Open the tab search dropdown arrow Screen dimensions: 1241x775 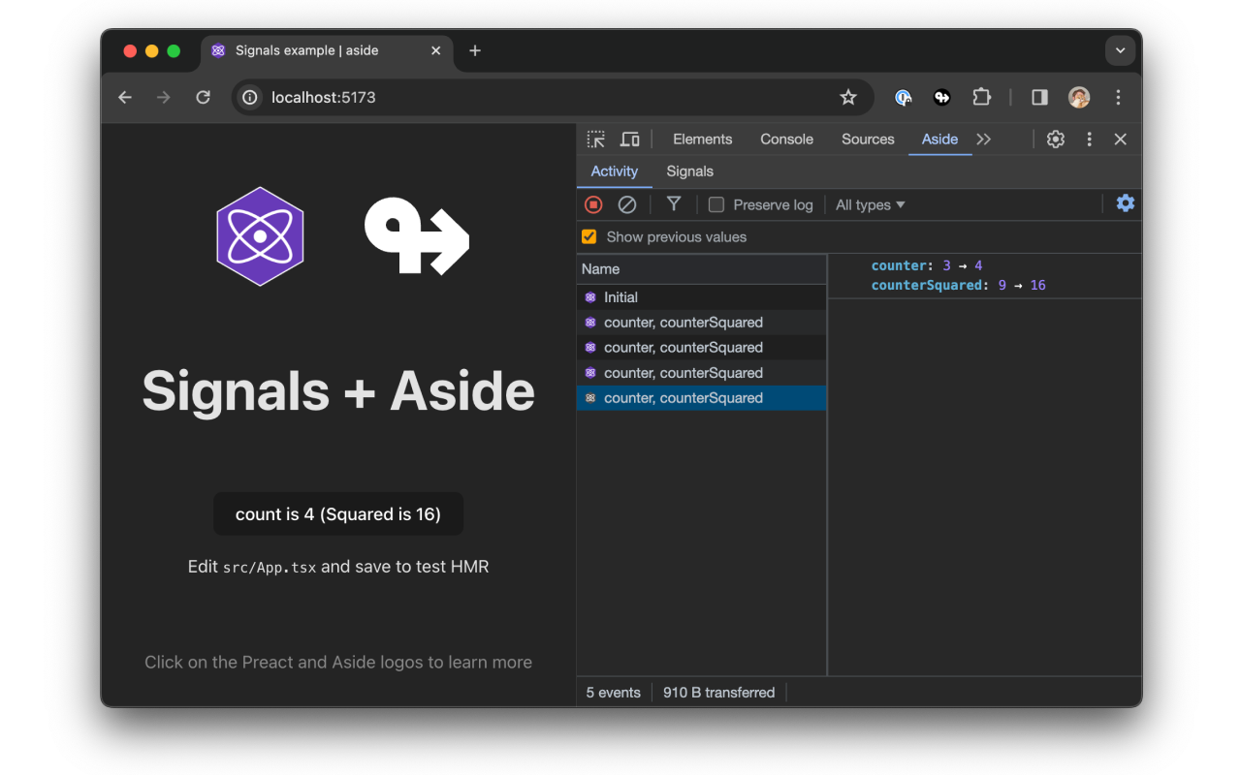pyautogui.click(x=1120, y=50)
